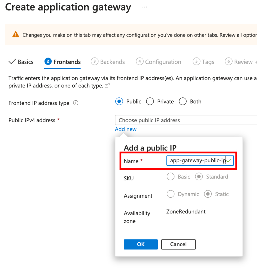This screenshot has width=257, height=269.
Task: Click the info icon next to Frontend IP address type
Action: [x=75, y=103]
